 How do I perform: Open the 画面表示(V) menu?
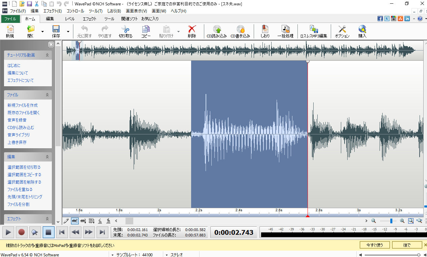click(136, 11)
